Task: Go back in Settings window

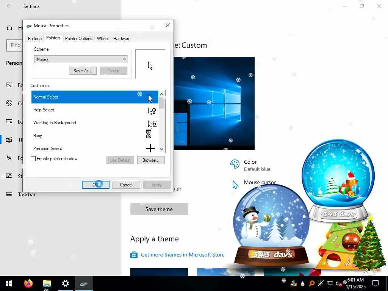Action: pos(9,6)
